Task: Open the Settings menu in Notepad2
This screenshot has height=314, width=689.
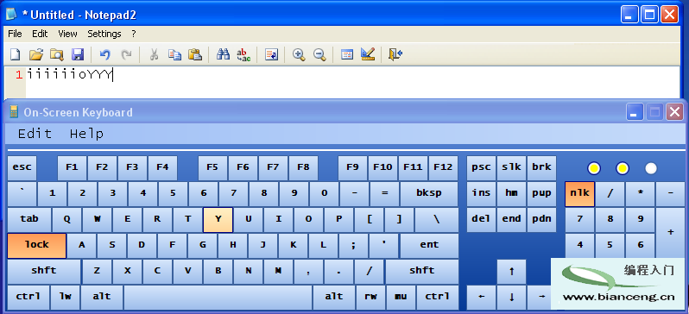Action: click(x=104, y=34)
